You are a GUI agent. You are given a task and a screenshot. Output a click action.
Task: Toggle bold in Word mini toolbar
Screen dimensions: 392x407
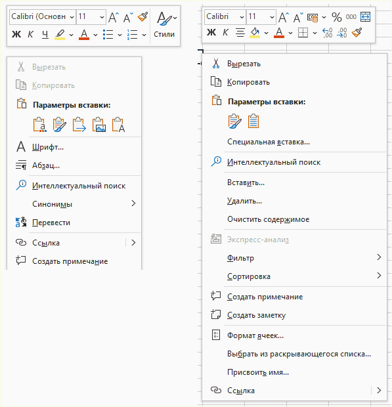pos(16,34)
